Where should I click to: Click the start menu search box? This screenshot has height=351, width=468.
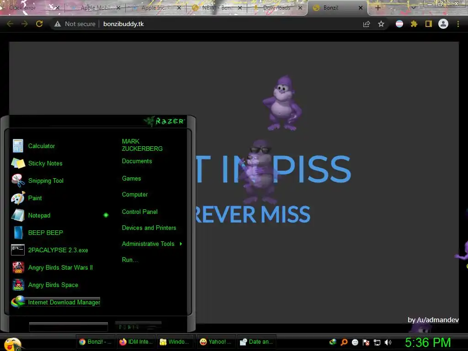tap(69, 327)
